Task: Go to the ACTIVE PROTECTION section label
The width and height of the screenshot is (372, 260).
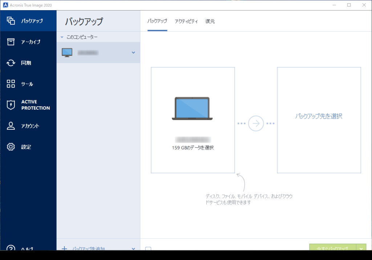Action: 36,105
